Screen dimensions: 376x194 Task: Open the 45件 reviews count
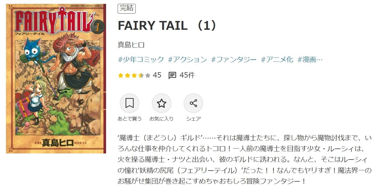187,75
